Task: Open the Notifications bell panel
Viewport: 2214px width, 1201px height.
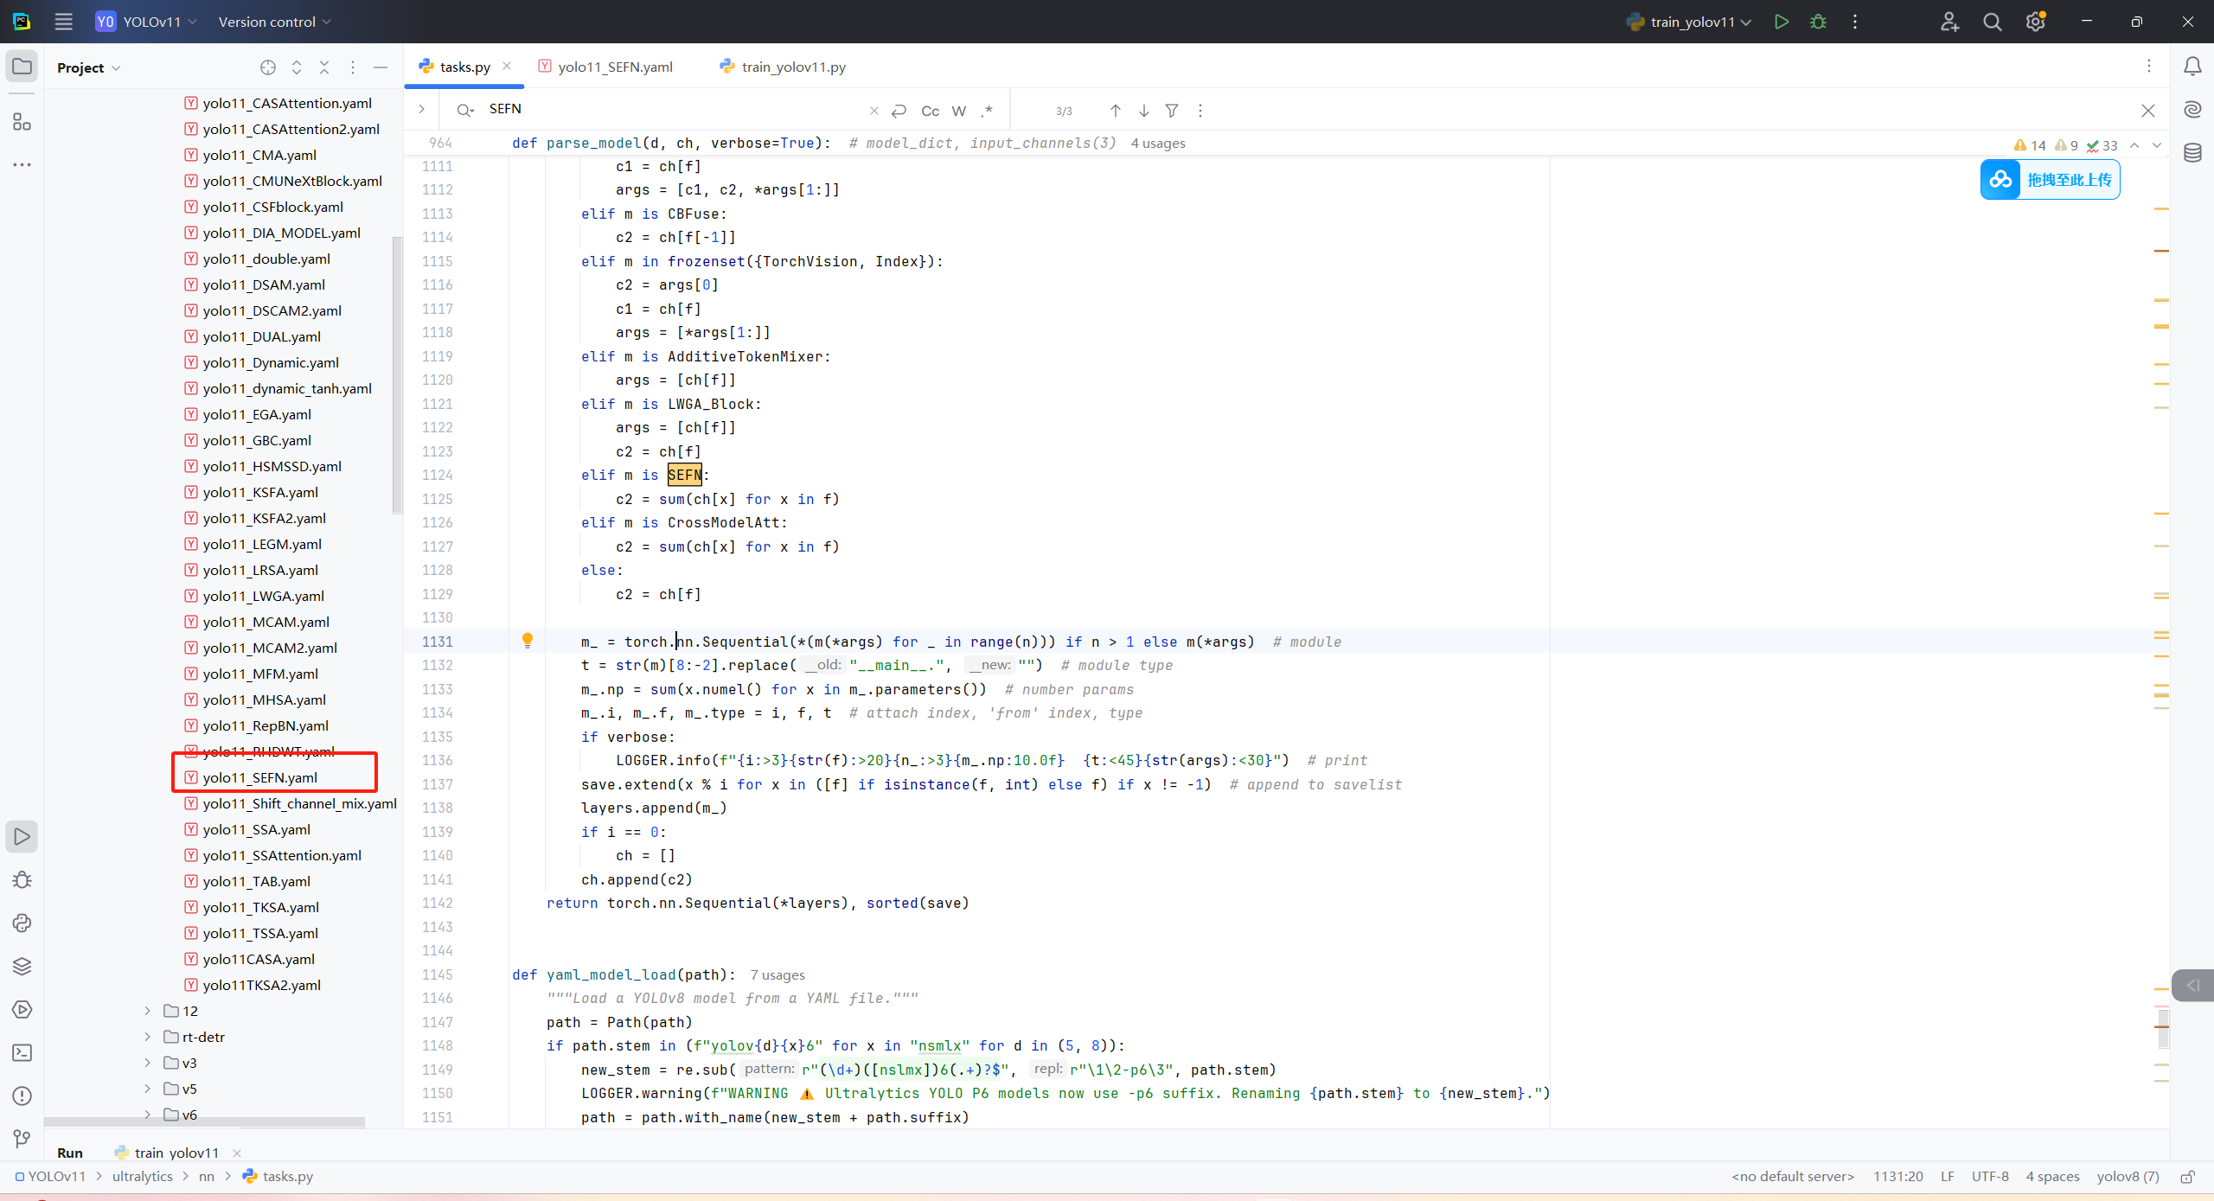Action: point(2192,67)
